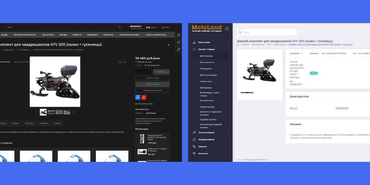The image size is (370, 185).
Task: Click the Купить в кредит button
Action: point(153,84)
